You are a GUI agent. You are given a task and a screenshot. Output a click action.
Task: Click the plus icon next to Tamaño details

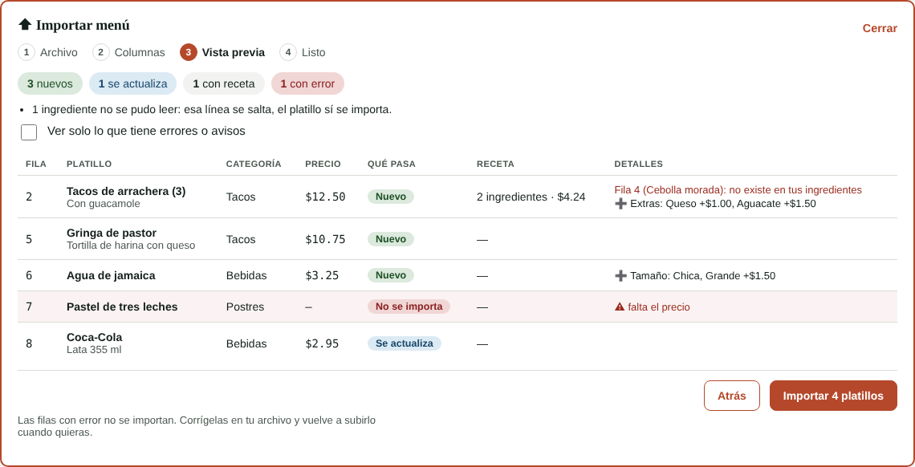pyautogui.click(x=621, y=276)
